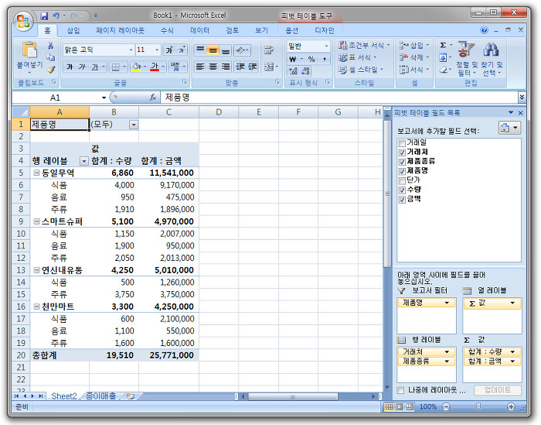Open the 데이터 ribbon tab
Image resolution: width=541 pixels, height=425 pixels.
click(x=199, y=30)
